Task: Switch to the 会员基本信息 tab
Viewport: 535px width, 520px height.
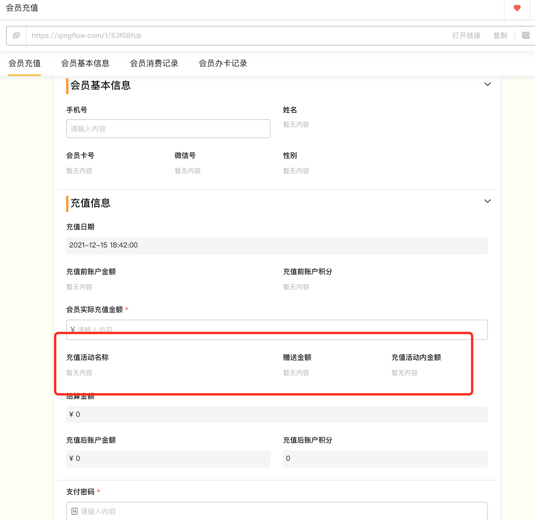Action: [x=85, y=63]
